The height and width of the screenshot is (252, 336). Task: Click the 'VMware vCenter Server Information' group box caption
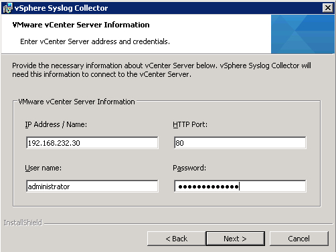[x=76, y=102]
